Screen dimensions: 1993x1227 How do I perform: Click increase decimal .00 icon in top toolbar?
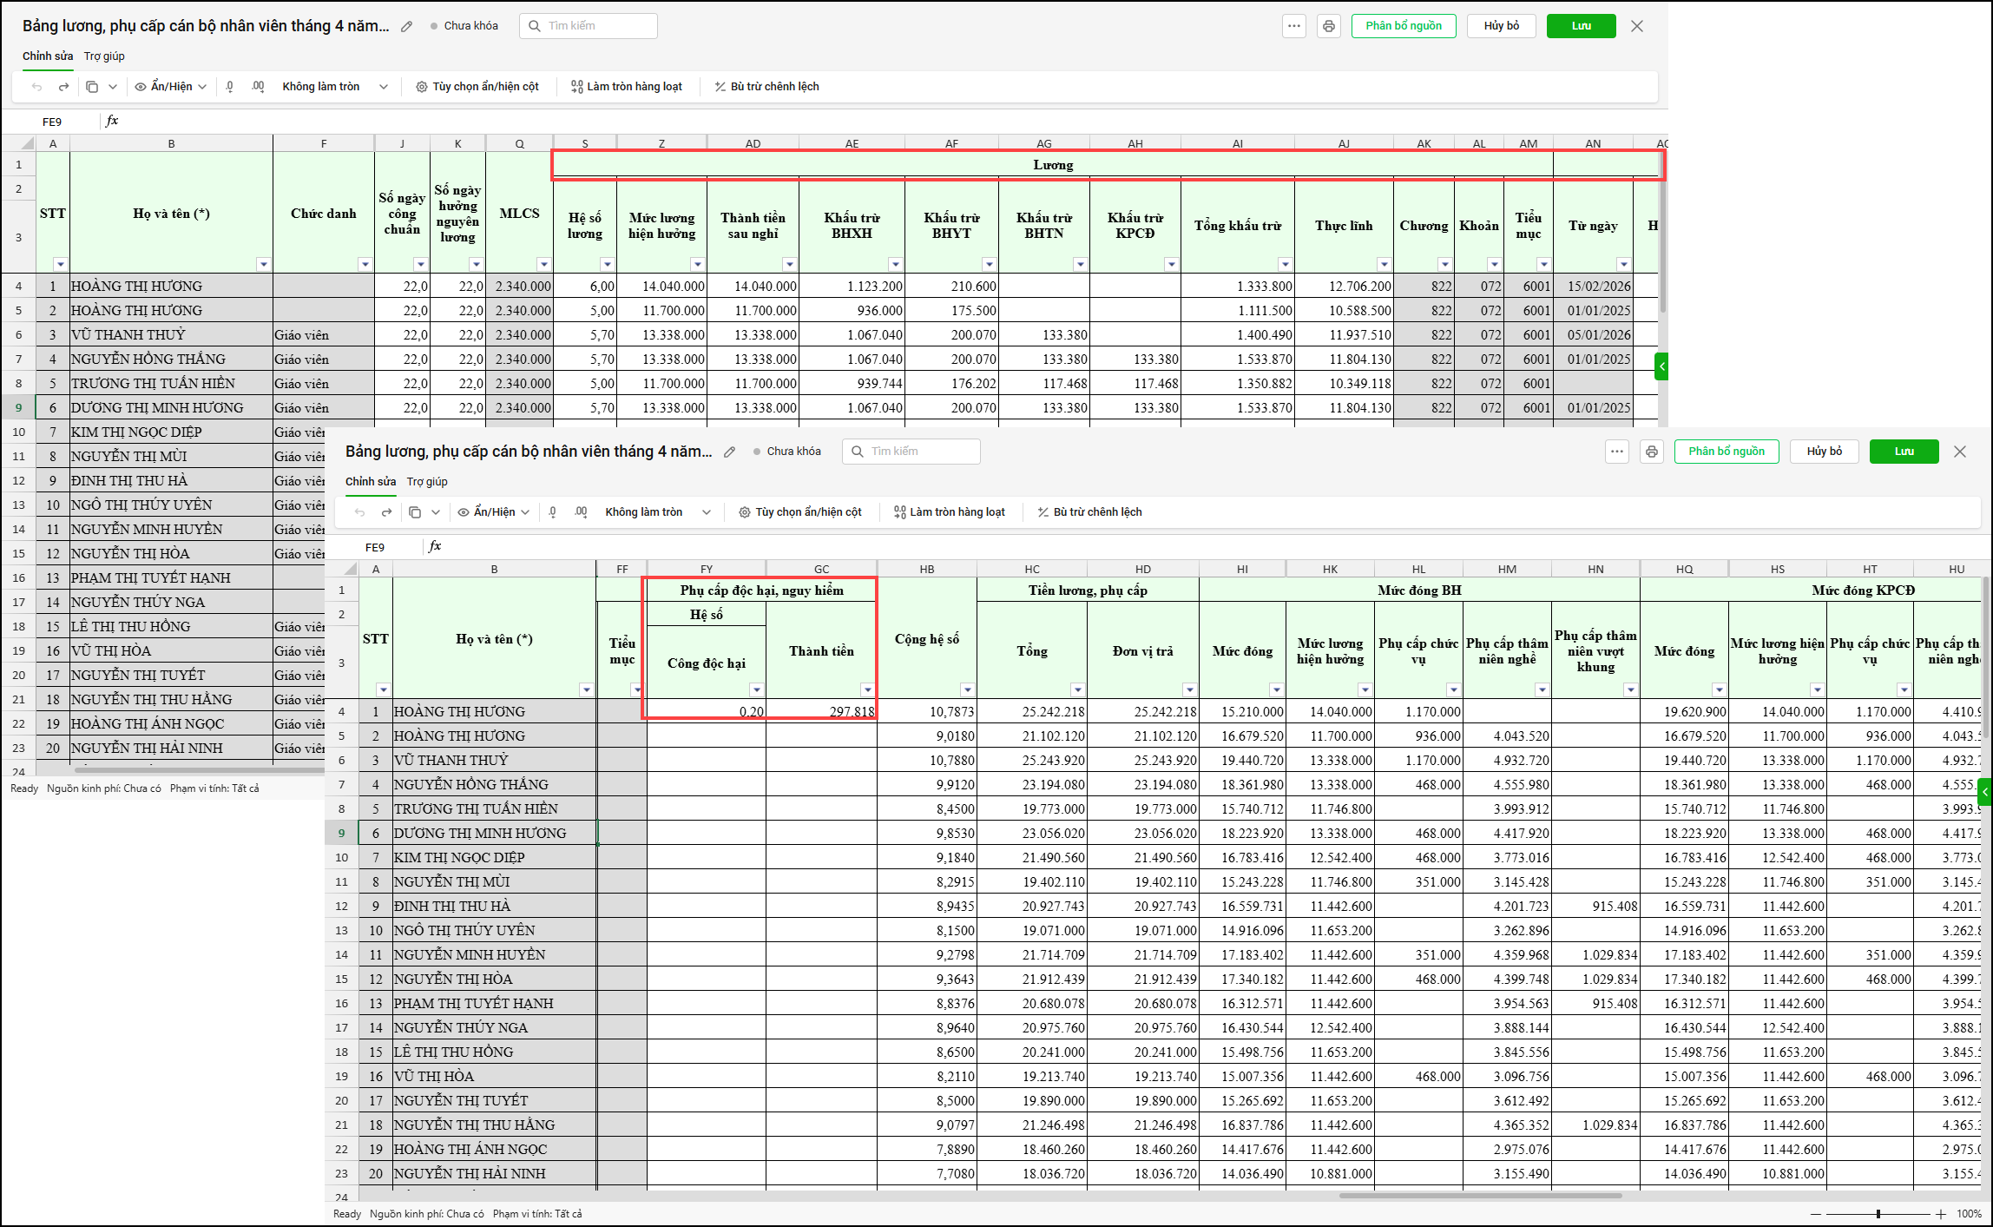(x=258, y=87)
